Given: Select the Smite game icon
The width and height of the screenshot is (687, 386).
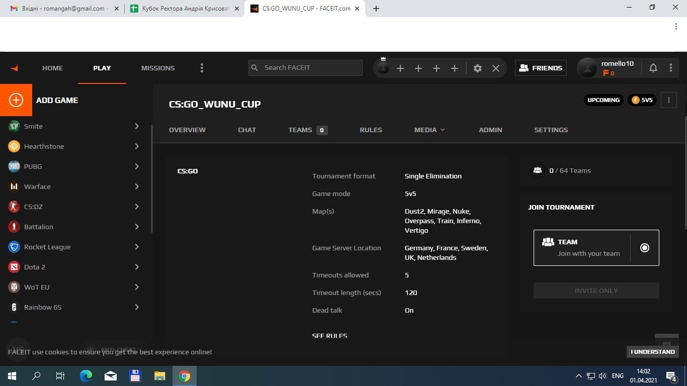Looking at the screenshot, I should (x=14, y=126).
